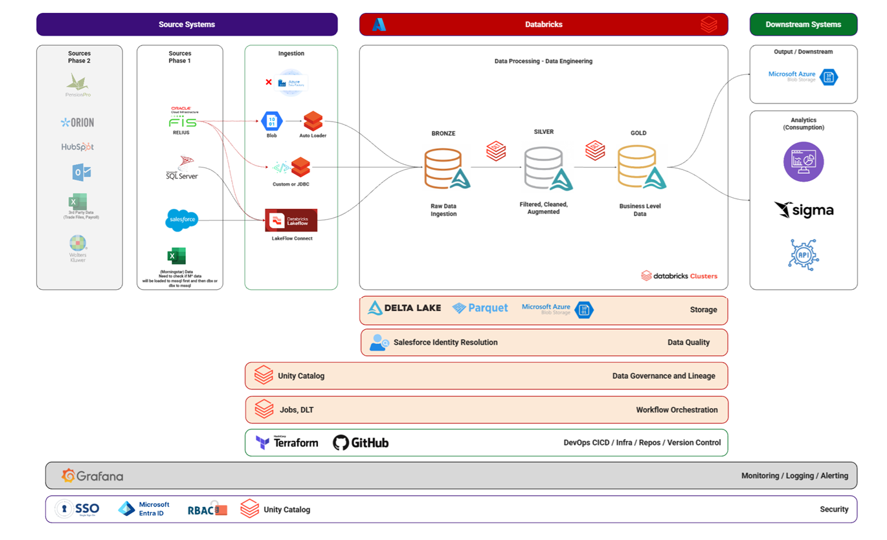Click the Azure logo in the Databricks header
Viewport: 887px width, 540px height.
coord(379,25)
